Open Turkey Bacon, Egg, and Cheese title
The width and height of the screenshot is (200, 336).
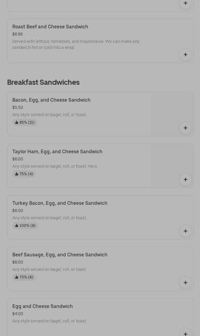[x=60, y=203]
